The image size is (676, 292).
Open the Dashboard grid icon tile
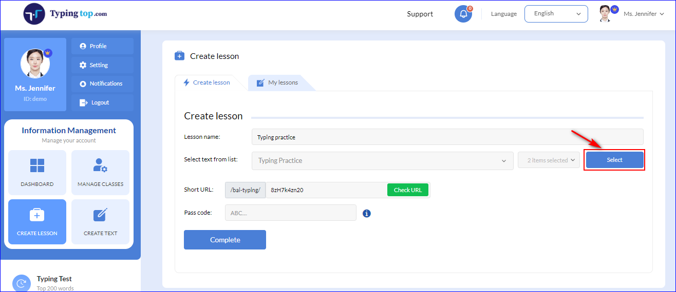(x=37, y=173)
